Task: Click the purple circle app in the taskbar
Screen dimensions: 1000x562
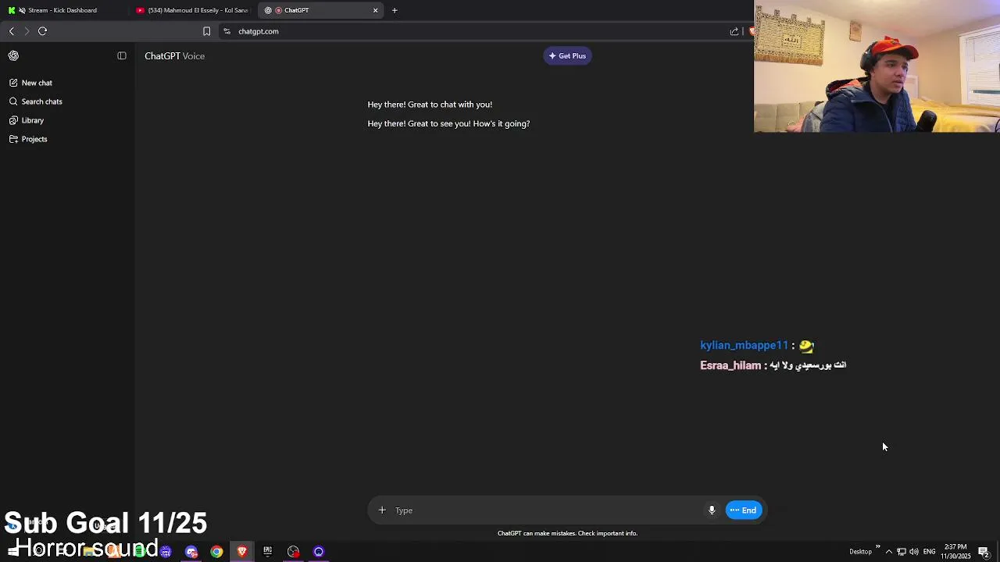Action: coord(319,552)
